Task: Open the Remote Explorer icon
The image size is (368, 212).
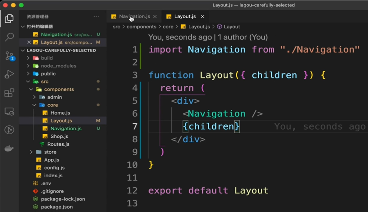Action: (9, 111)
